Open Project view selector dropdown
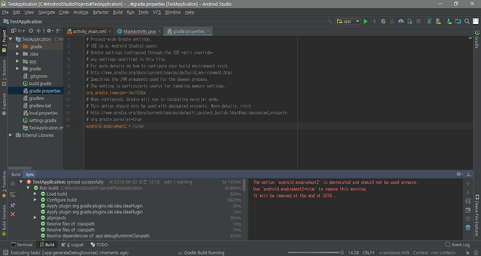The width and height of the screenshot is (481, 256). [x=18, y=31]
